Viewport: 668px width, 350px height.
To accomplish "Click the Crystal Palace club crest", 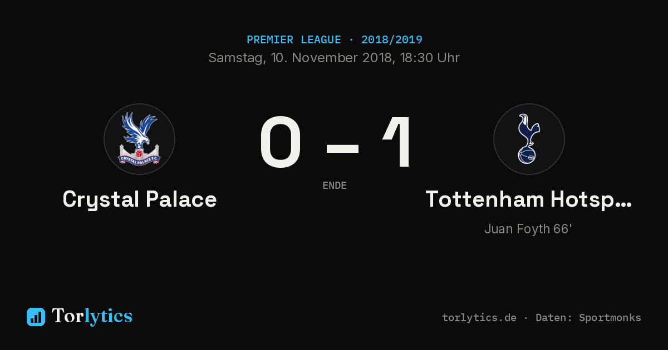I will (x=139, y=139).
